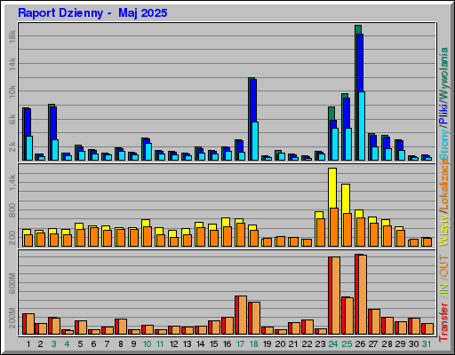Click day '12' on the x-axis
The width and height of the screenshot is (455, 355).
[x=173, y=344]
